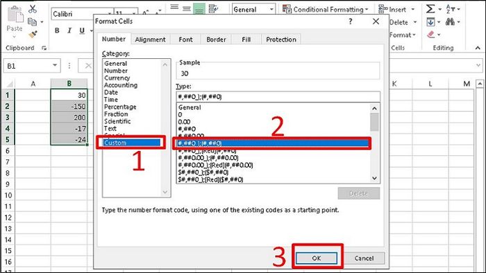Select General format in Type list
This screenshot has width=486, height=273.
click(190, 107)
